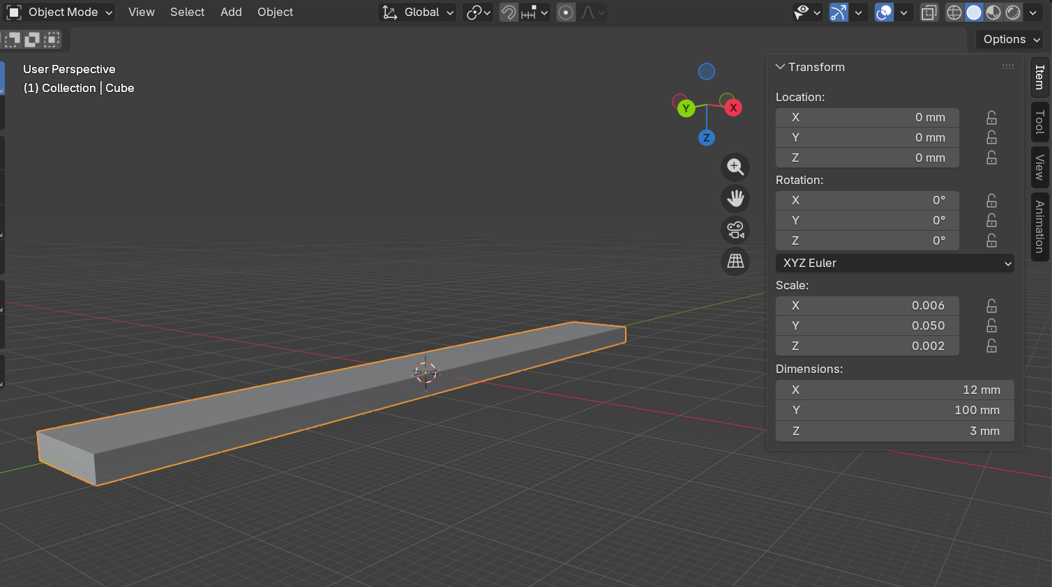Open the gizmo settings dropdown arrow
This screenshot has width=1052, height=587.
(x=859, y=13)
